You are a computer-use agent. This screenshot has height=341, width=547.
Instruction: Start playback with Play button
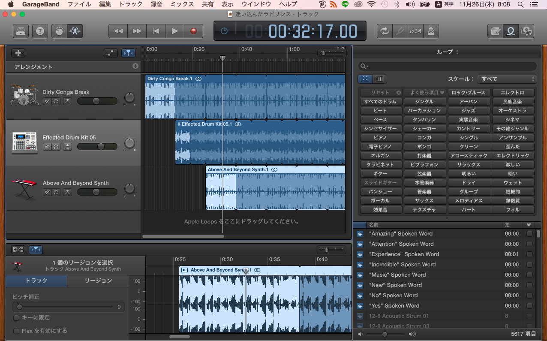[175, 31]
